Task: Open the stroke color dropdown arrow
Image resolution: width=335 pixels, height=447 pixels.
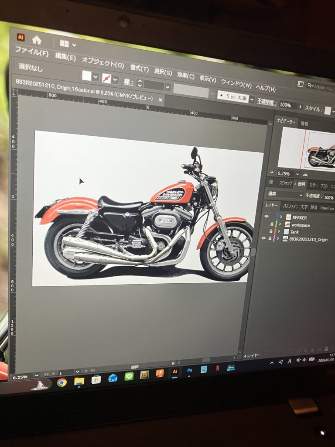Action: tap(115, 79)
